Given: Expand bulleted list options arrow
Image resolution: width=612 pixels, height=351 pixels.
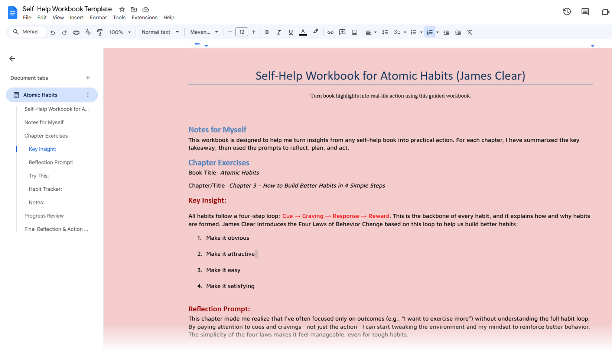Looking at the screenshot, I should [x=421, y=32].
